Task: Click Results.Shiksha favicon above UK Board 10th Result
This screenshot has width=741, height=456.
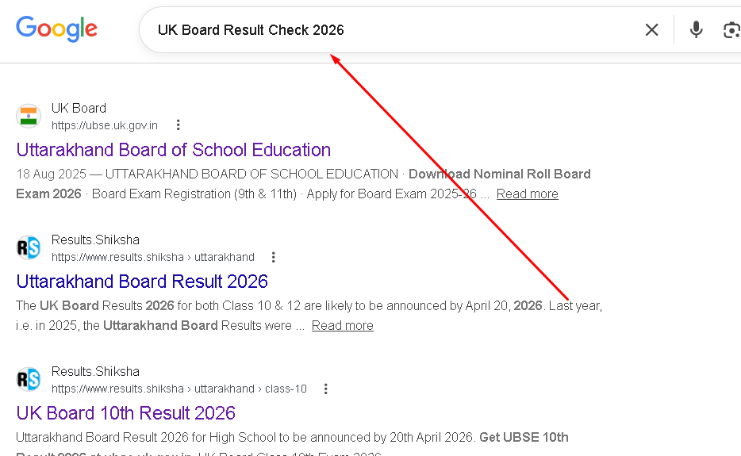Action: click(x=29, y=379)
